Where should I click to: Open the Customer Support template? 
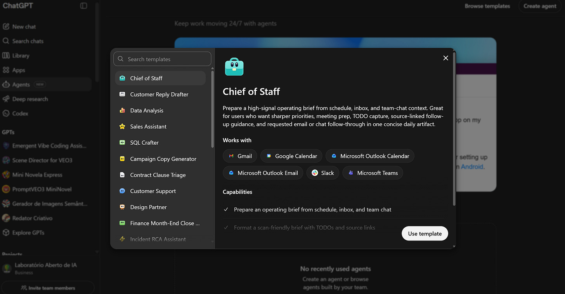160,191
